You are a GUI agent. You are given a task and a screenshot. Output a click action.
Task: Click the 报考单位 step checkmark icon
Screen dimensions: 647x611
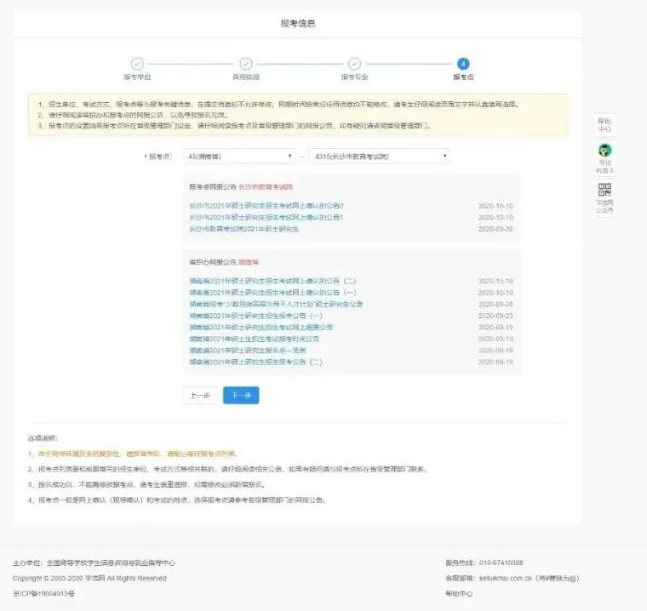(x=137, y=64)
